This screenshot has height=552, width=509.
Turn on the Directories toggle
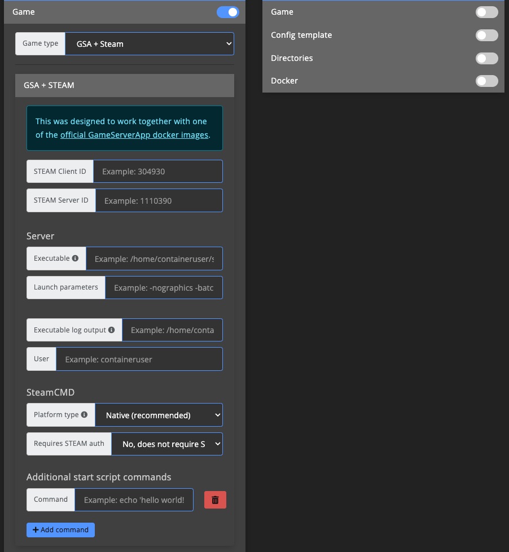[x=486, y=58]
